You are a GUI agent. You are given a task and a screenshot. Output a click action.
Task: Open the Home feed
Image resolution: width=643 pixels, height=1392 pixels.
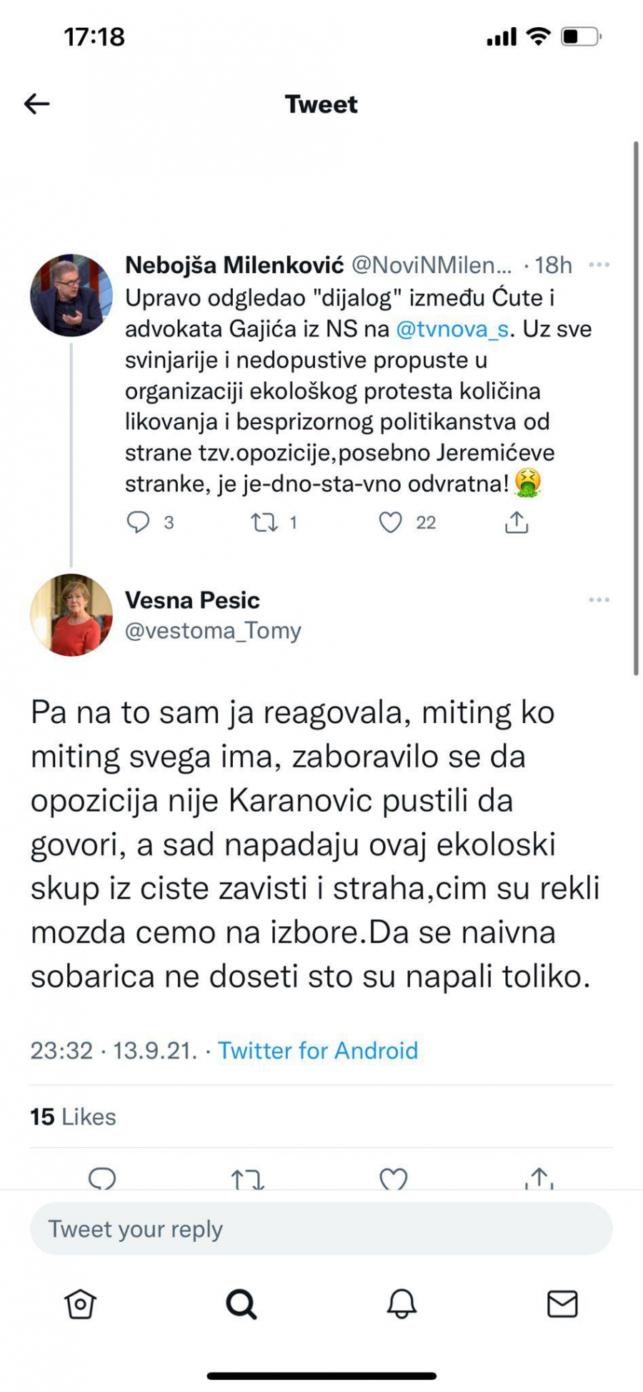(81, 1303)
